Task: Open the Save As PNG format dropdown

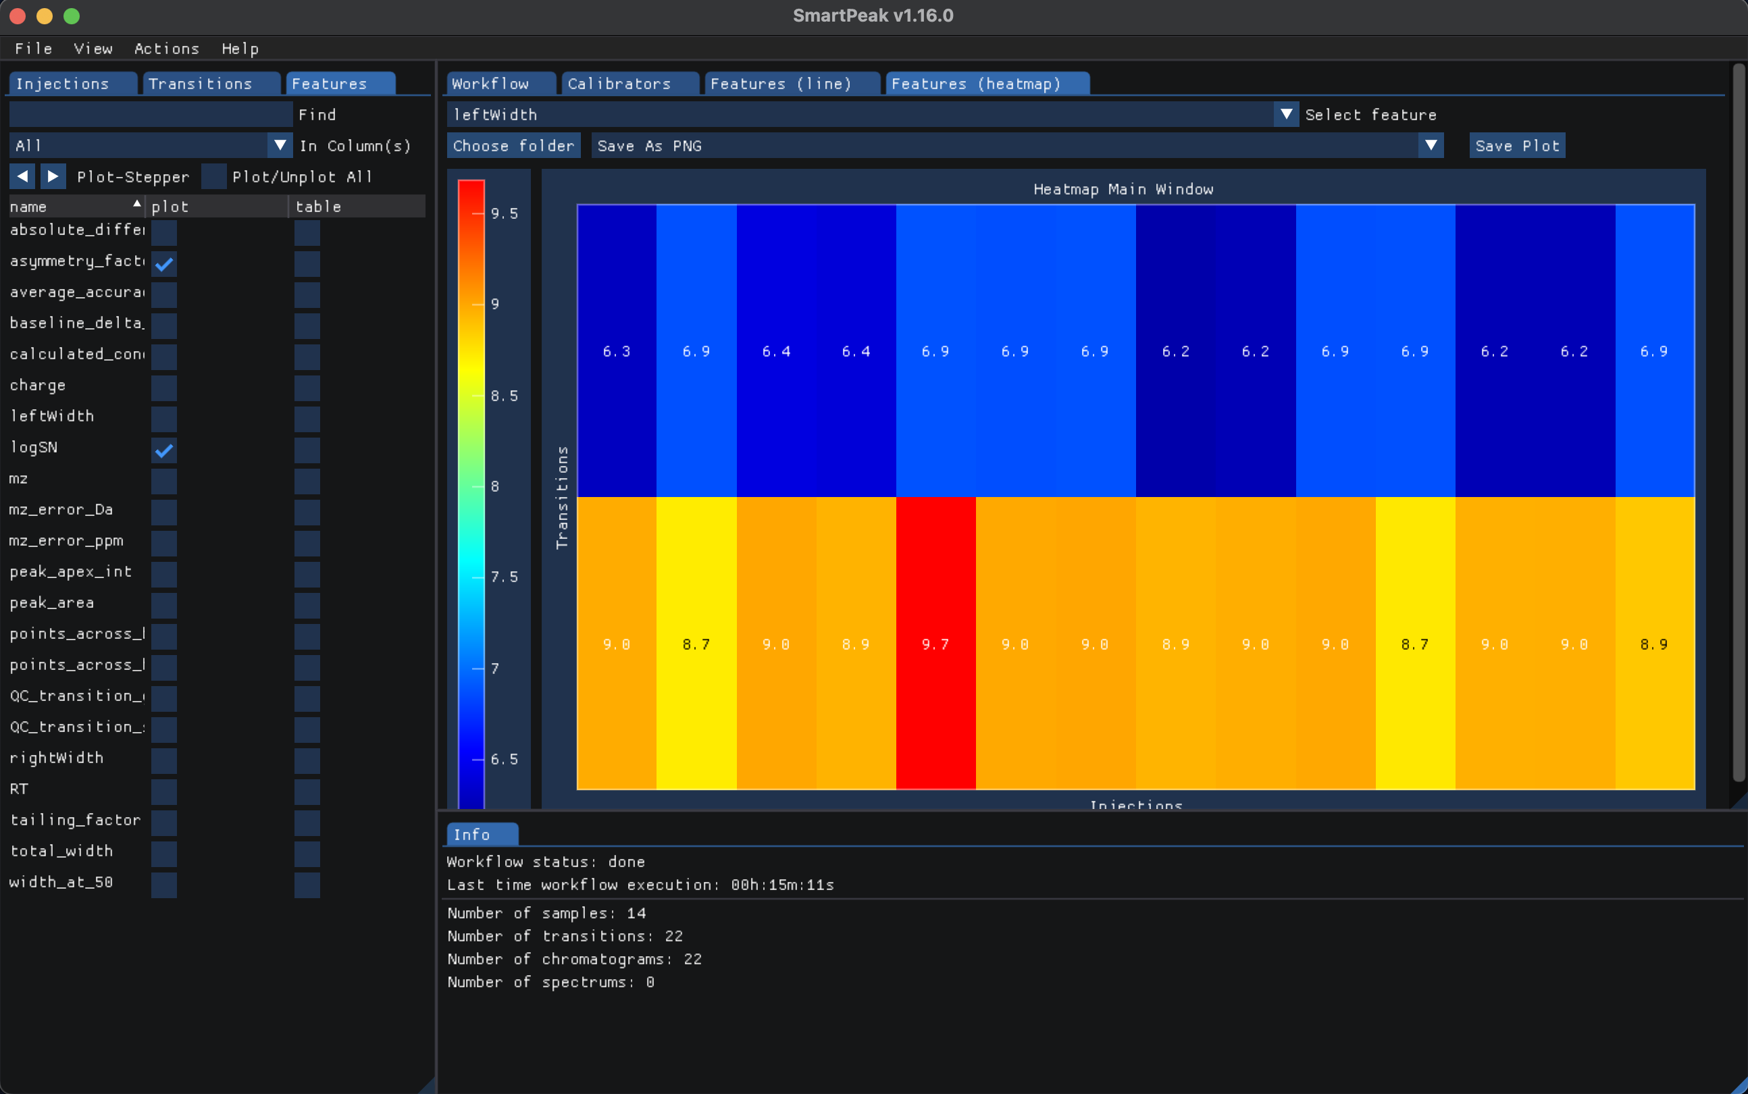Action: [1431, 145]
